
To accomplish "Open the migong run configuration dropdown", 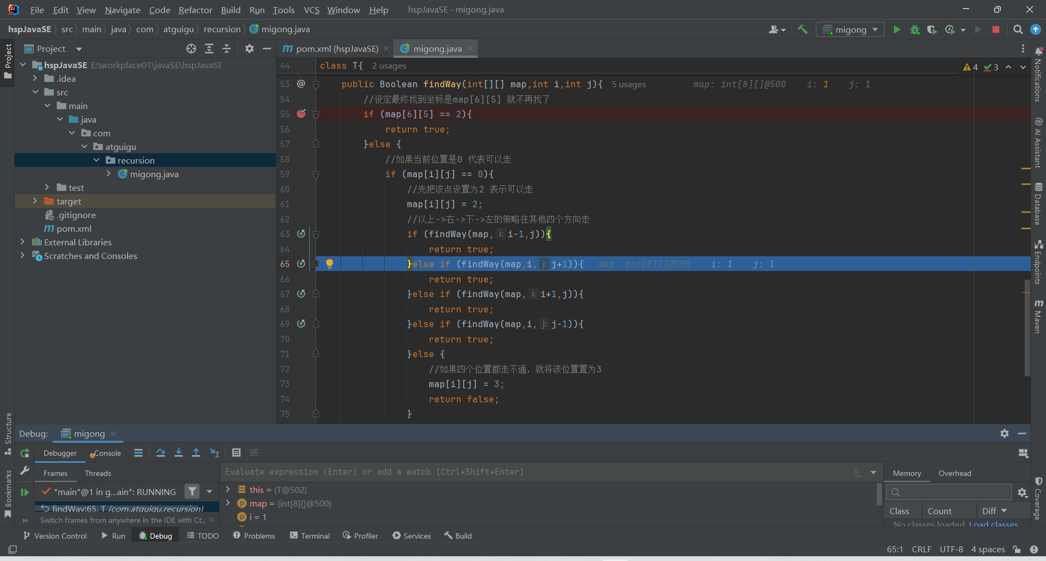I will point(850,29).
